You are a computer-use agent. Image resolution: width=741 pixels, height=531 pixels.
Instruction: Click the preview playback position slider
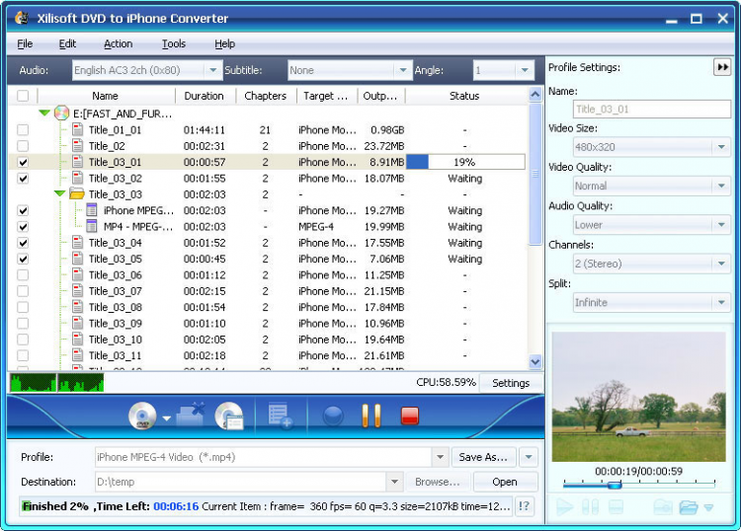(614, 485)
